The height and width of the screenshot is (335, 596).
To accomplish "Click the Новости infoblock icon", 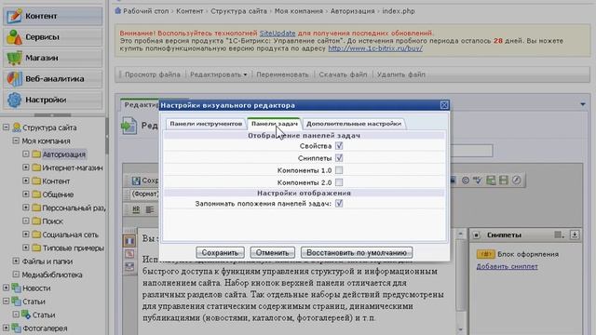I will (16, 288).
